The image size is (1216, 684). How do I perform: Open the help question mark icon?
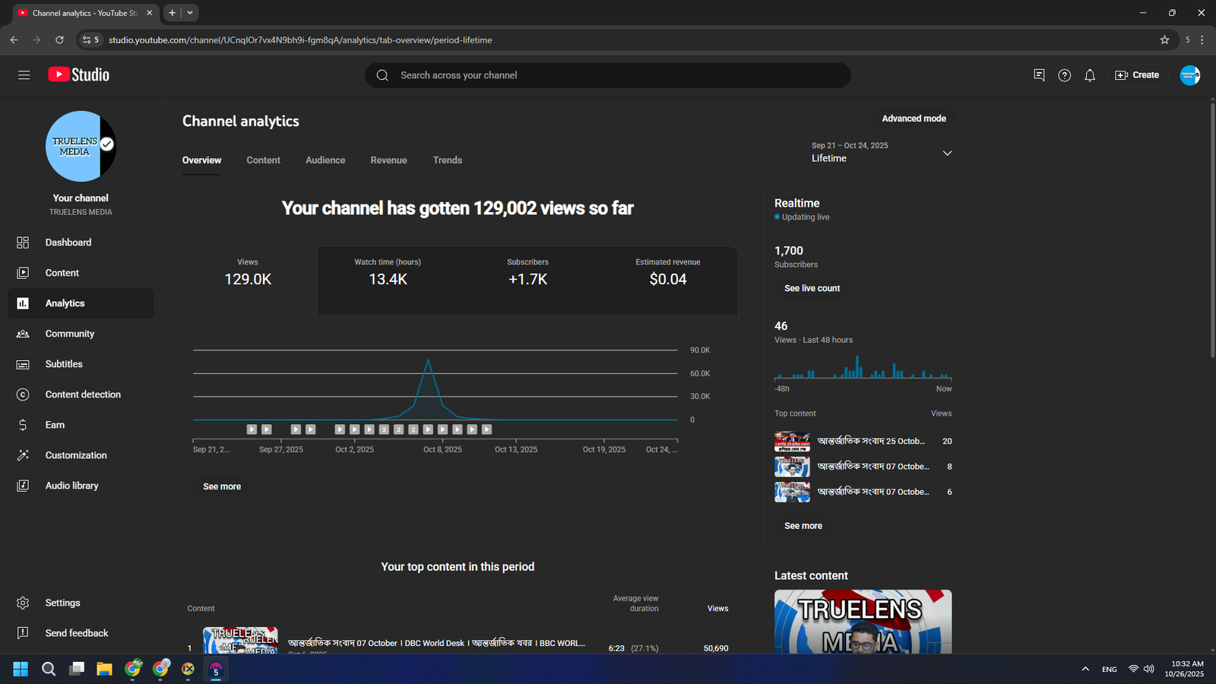1064,75
